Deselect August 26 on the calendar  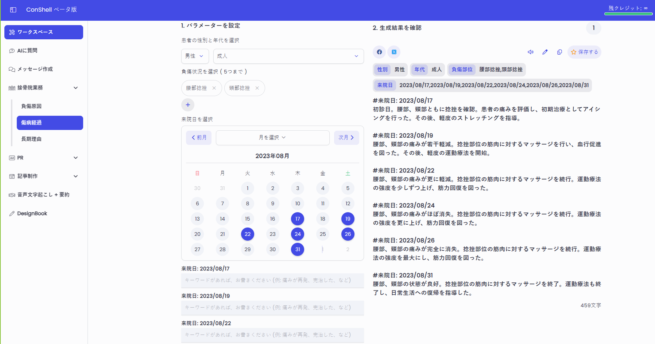click(x=348, y=234)
